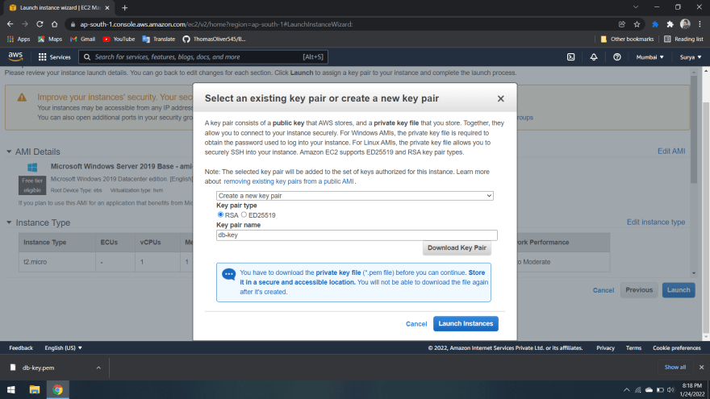Open the Maps bookmark
This screenshot has height=399, width=710.
[50, 39]
